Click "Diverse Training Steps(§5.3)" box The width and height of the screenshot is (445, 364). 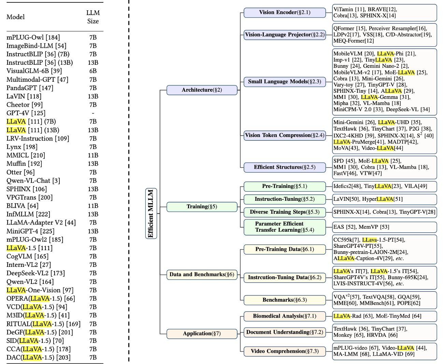tap(285, 212)
